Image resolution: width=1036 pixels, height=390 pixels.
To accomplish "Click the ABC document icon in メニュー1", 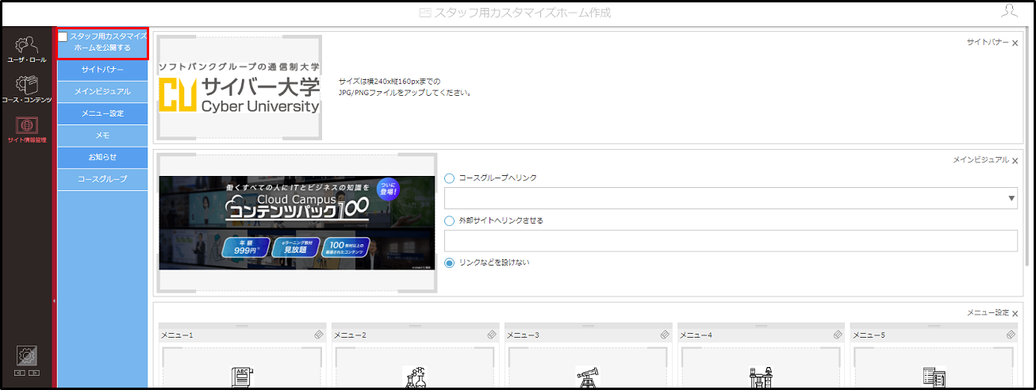I will click(241, 377).
